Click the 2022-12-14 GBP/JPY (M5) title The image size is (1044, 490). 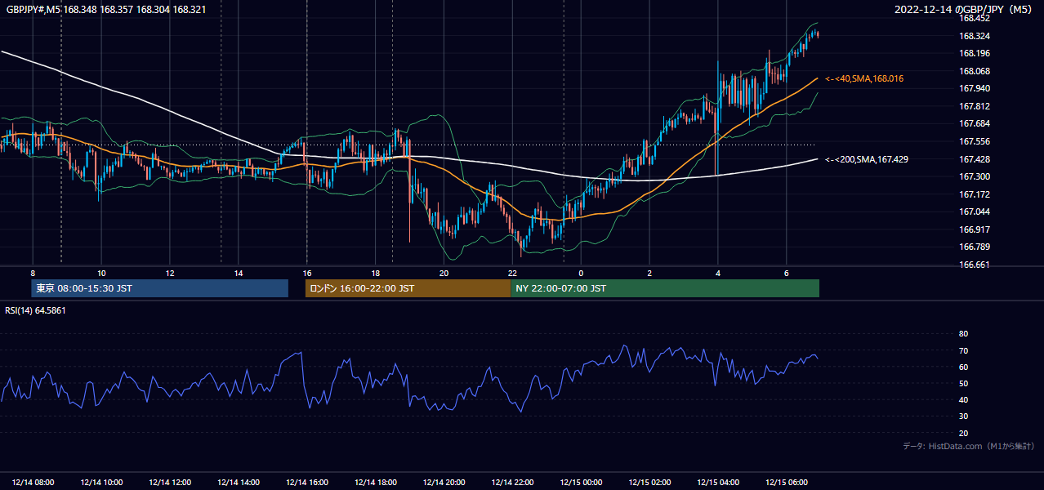tap(965, 10)
